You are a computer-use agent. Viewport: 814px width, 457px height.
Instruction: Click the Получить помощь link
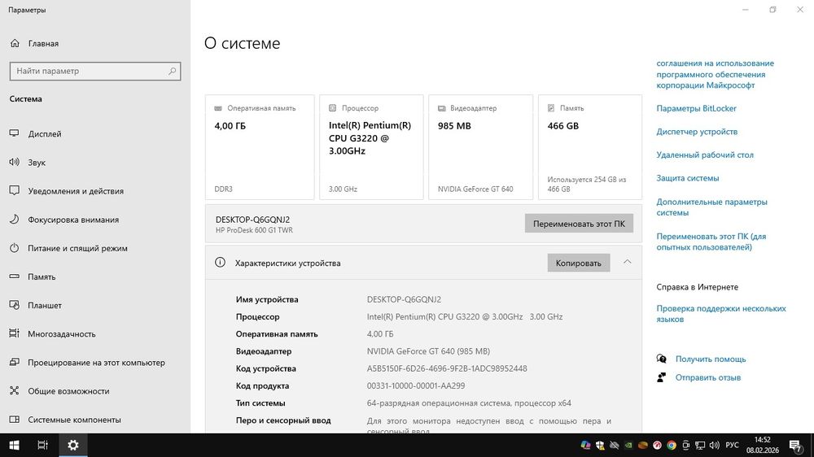710,359
